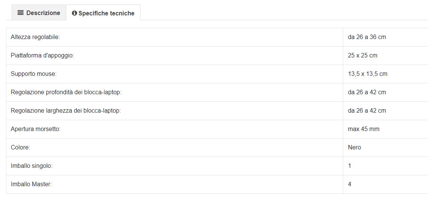Click the Imballo Master label

(x=31, y=184)
